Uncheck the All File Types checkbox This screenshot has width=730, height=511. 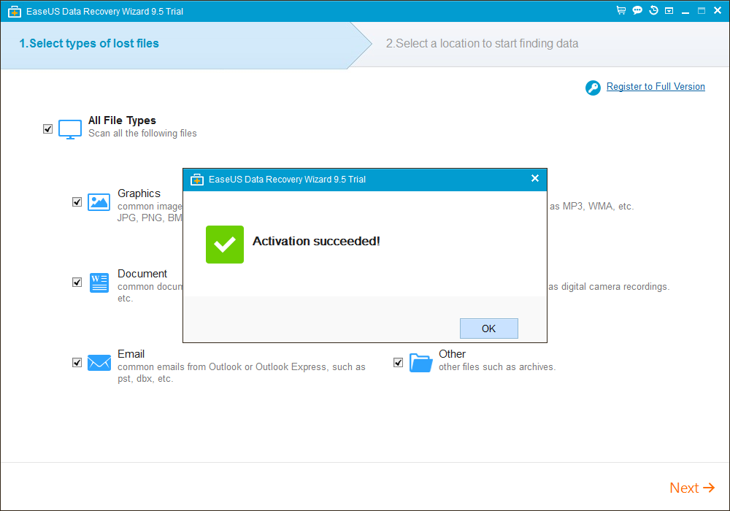[47, 129]
